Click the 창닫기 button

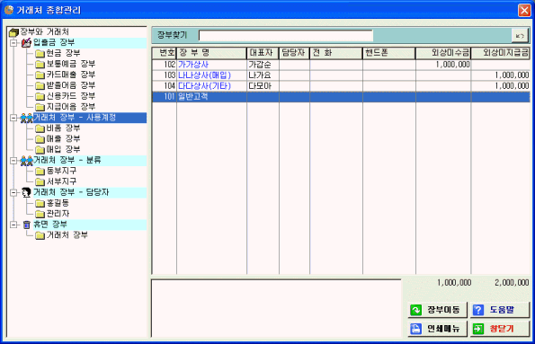coord(500,329)
